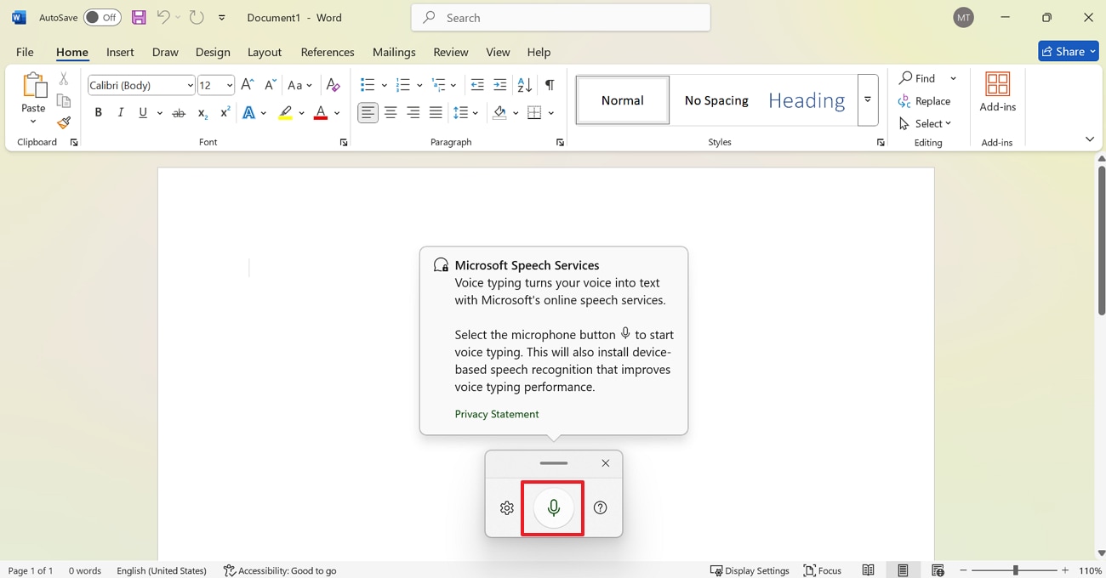Image resolution: width=1106 pixels, height=578 pixels.
Task: Click the MT account avatar
Action: coord(963,17)
